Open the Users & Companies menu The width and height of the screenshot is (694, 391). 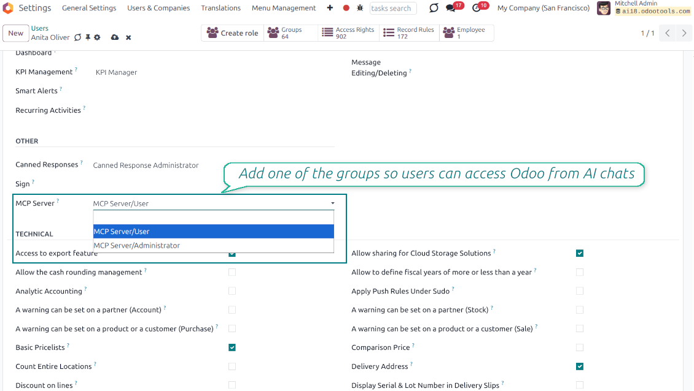[158, 8]
